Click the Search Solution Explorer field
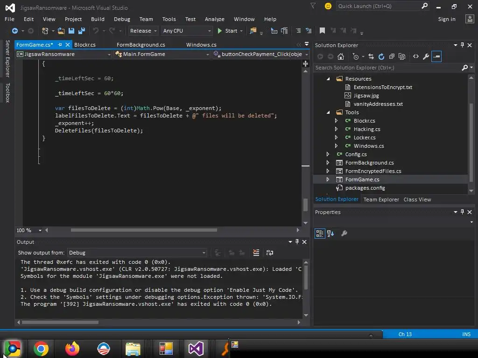 (387, 68)
